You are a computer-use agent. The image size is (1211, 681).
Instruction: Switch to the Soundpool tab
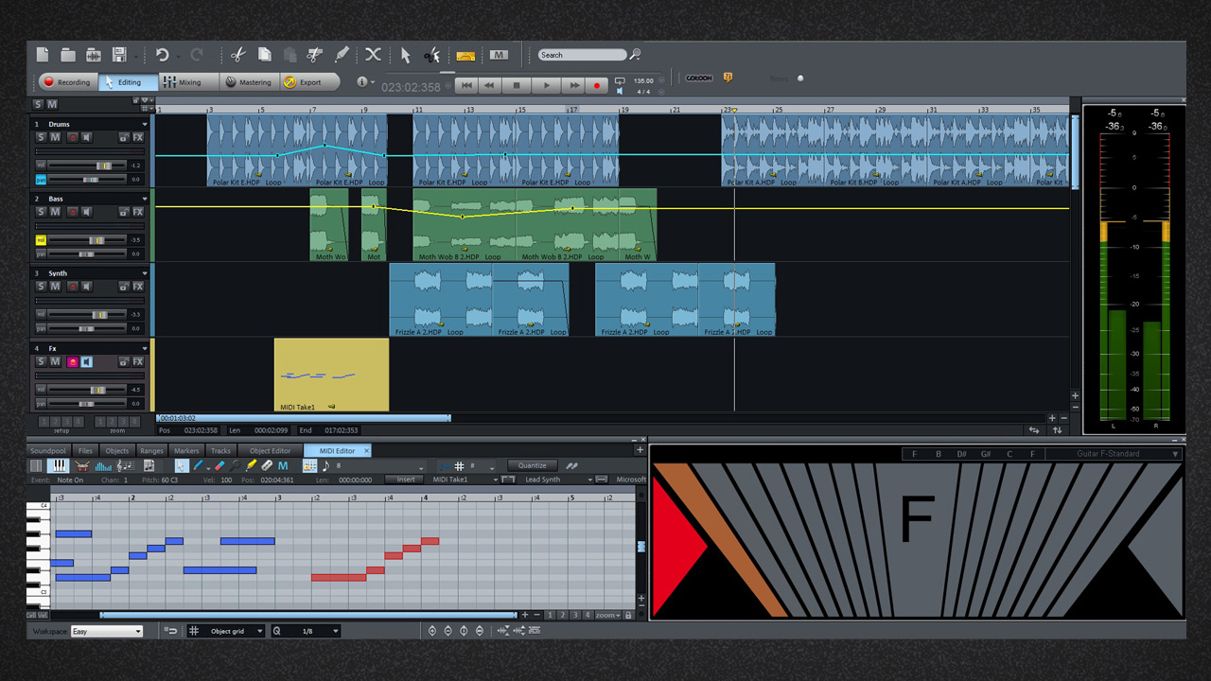pyautogui.click(x=48, y=451)
